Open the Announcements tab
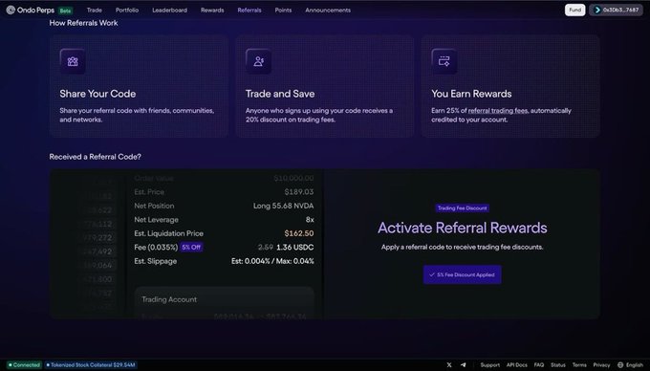Image resolution: width=650 pixels, height=371 pixels. (x=328, y=10)
